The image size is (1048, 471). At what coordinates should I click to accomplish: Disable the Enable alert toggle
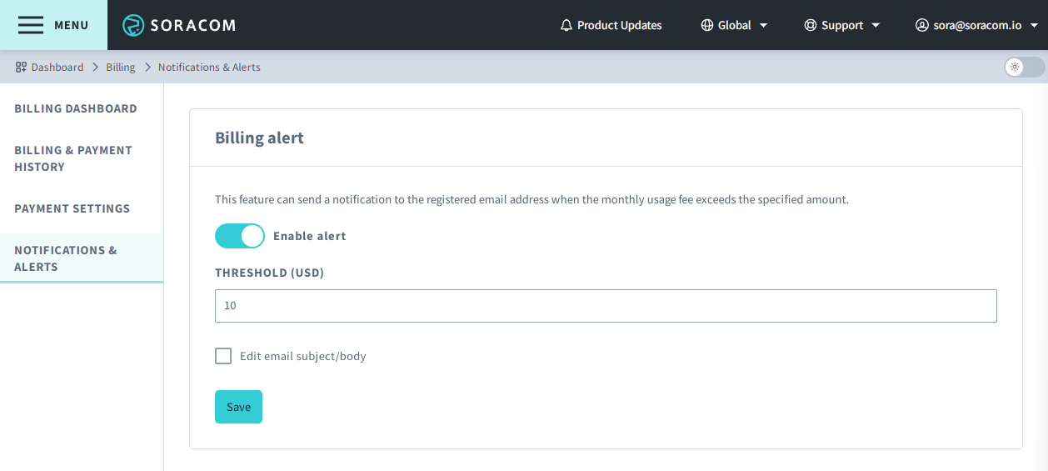click(x=240, y=236)
